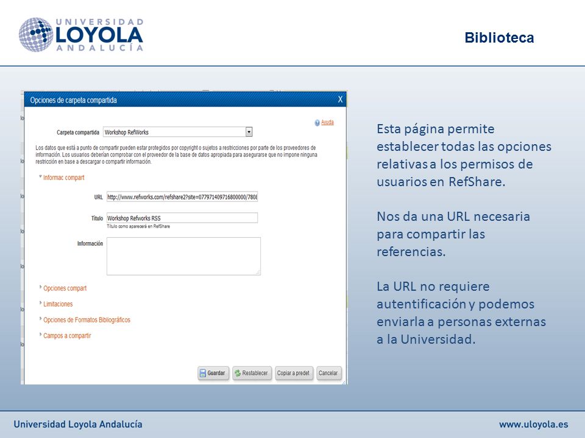
Task: Click the Ayuda help icon
Action: pyautogui.click(x=317, y=122)
